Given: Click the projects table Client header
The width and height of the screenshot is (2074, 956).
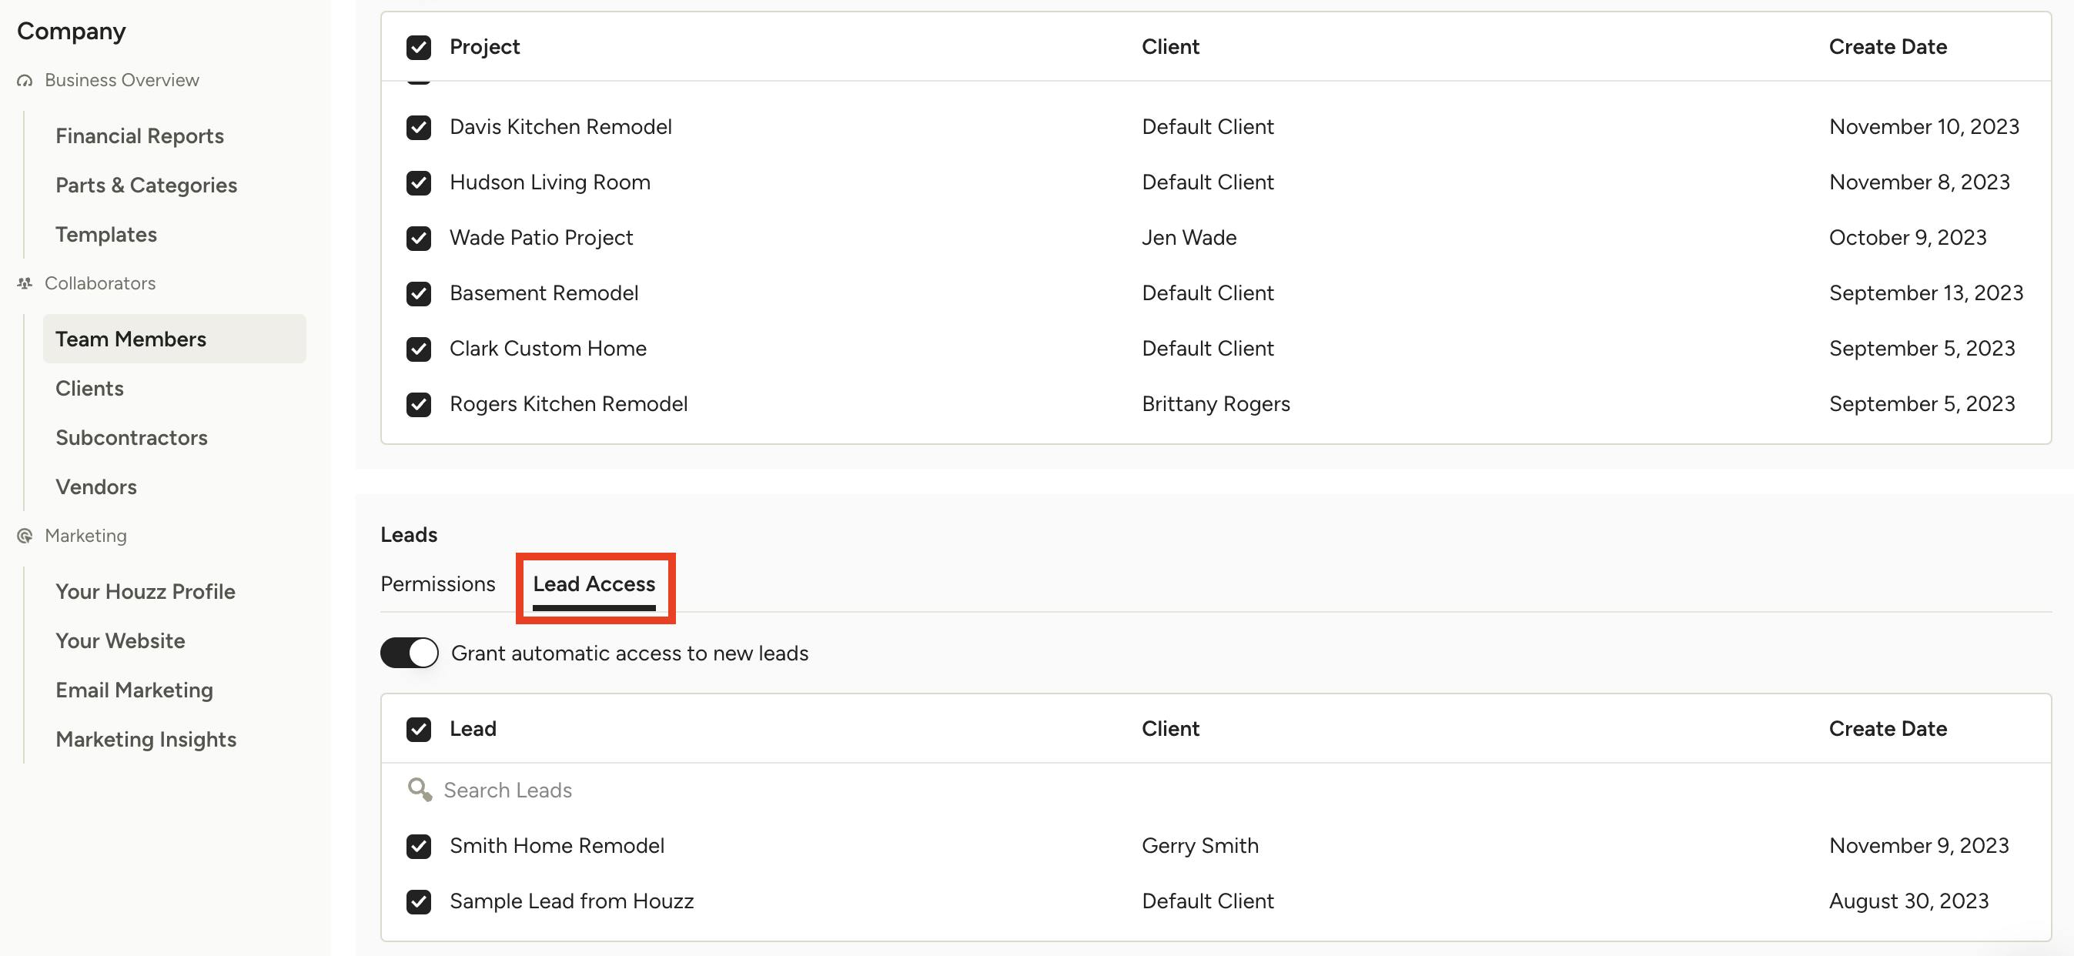Looking at the screenshot, I should [x=1171, y=47].
